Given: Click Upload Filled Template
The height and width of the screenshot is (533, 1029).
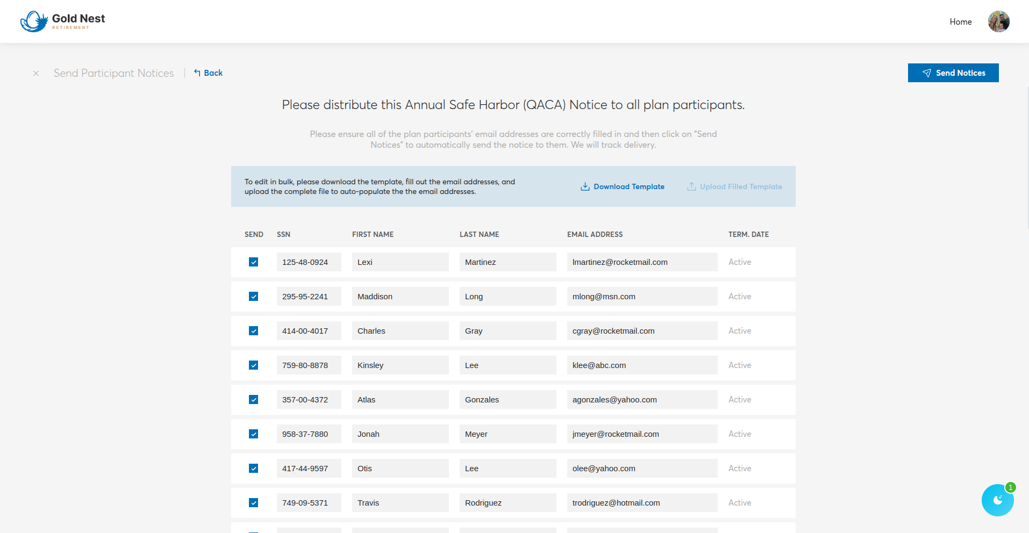Looking at the screenshot, I should pyautogui.click(x=734, y=186).
